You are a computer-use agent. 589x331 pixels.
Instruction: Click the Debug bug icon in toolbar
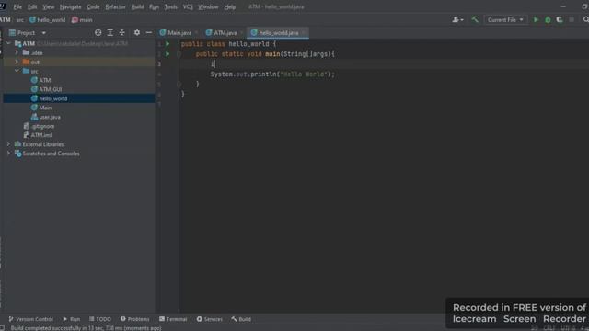click(548, 20)
